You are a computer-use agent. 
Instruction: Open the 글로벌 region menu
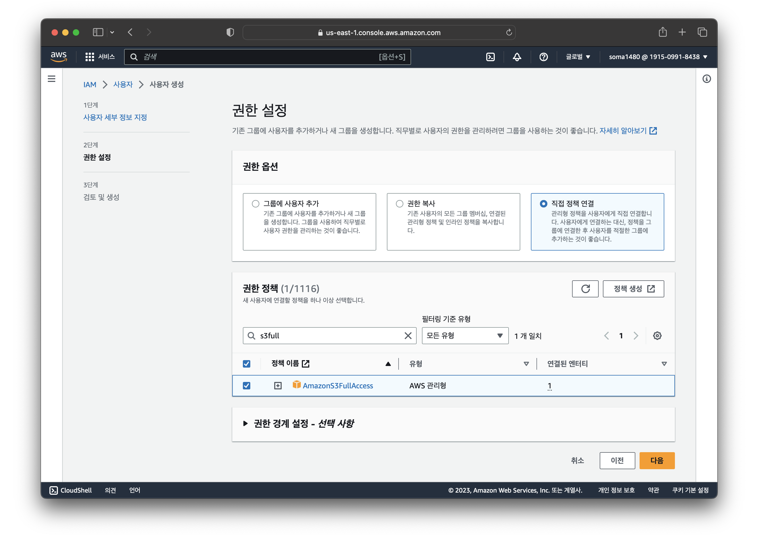[578, 57]
